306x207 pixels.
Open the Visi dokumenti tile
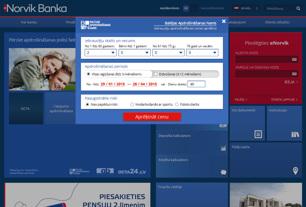247,123
